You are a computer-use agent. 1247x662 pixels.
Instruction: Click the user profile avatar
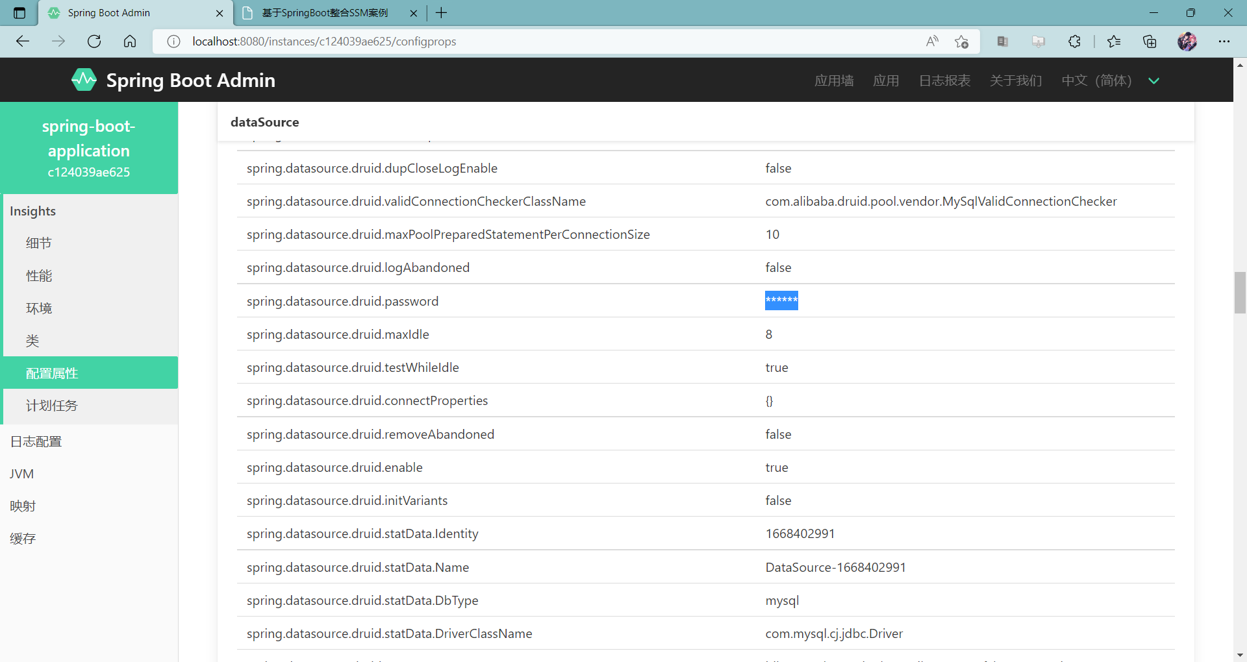tap(1187, 42)
